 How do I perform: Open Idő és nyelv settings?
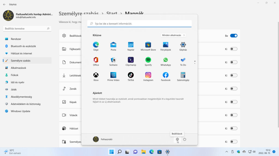click(x=27, y=82)
